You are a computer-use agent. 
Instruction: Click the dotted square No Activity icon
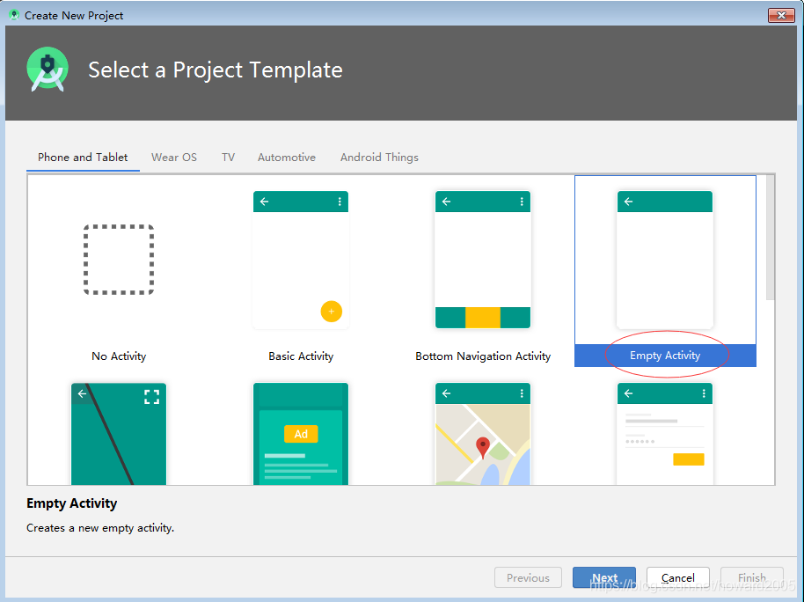click(x=119, y=260)
